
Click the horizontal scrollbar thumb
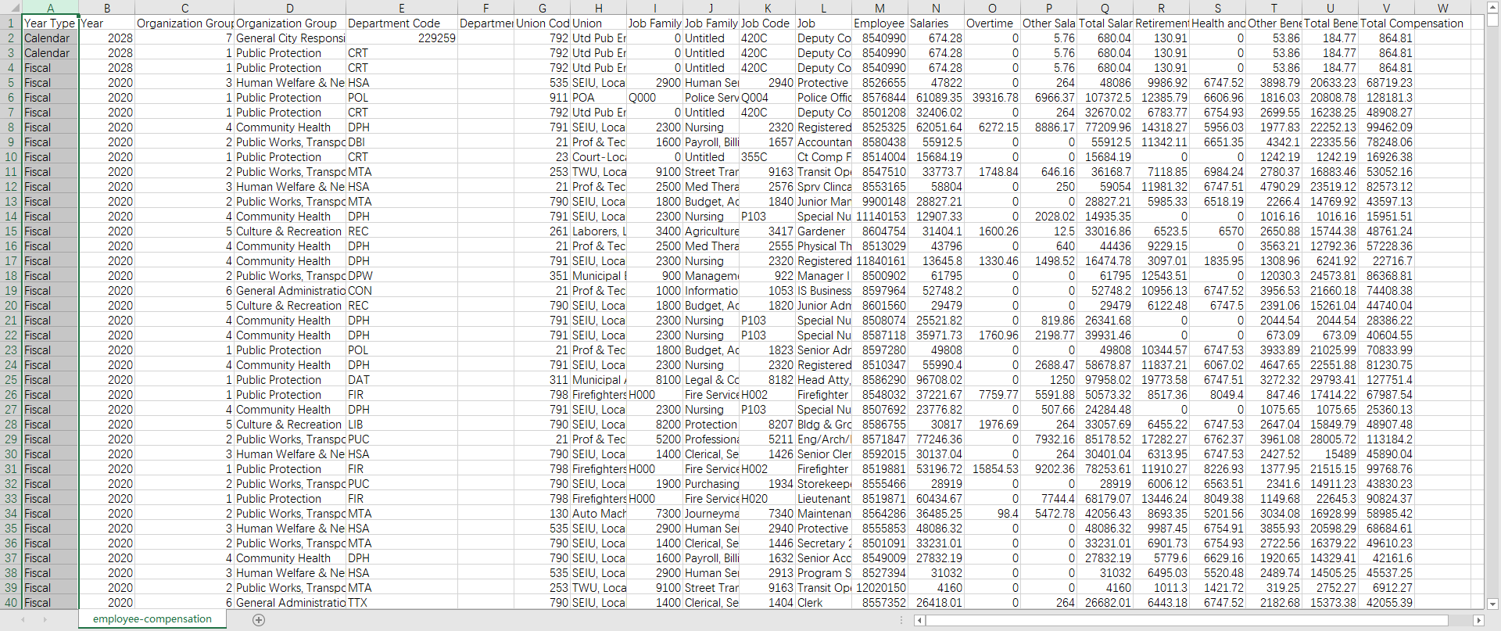coord(1187,620)
